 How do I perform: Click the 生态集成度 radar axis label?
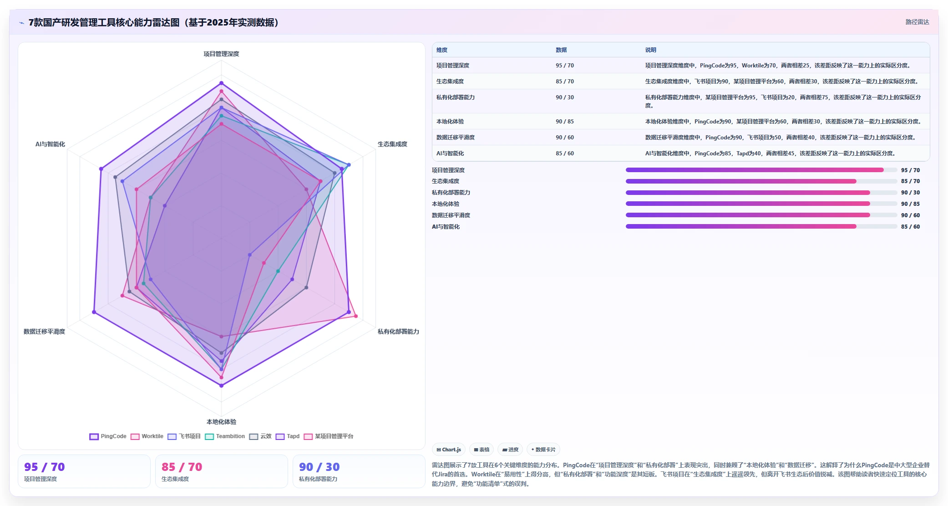coord(392,144)
